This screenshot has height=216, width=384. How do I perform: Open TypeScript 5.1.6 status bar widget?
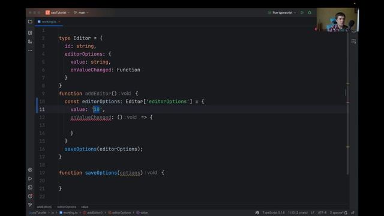click(274, 212)
